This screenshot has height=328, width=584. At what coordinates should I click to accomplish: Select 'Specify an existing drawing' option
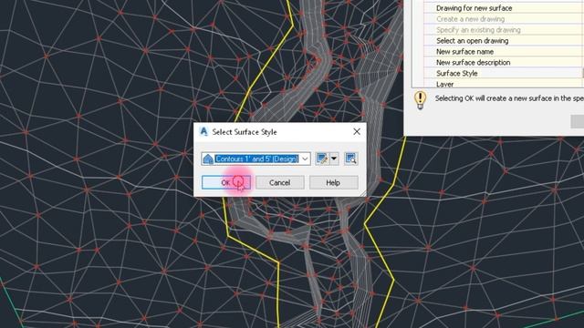coord(504,30)
